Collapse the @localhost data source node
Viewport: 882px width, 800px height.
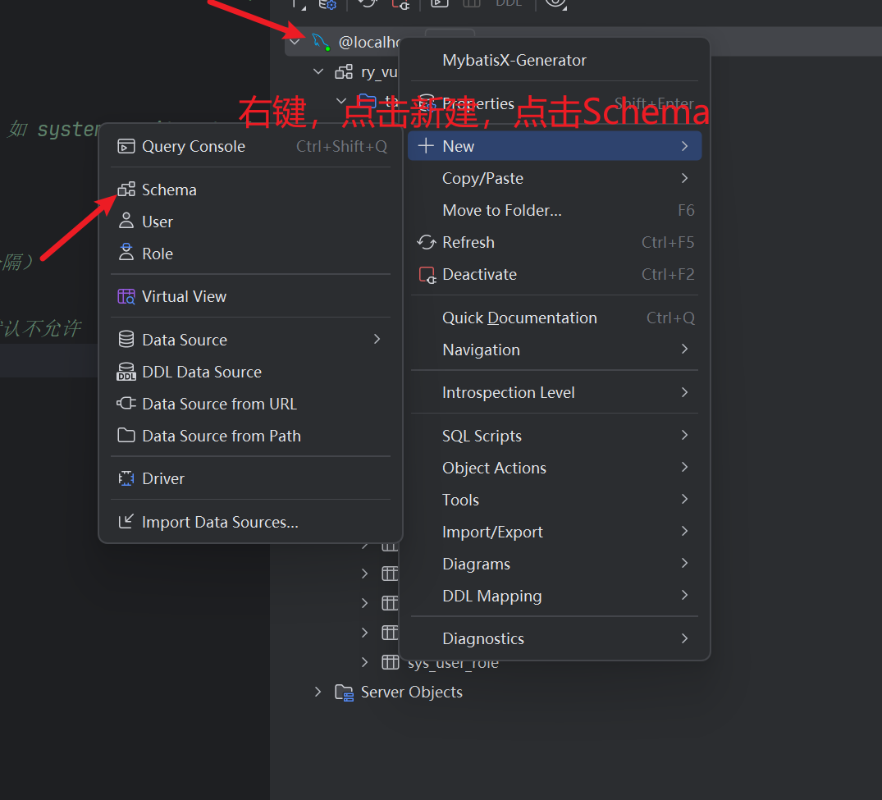tap(295, 42)
